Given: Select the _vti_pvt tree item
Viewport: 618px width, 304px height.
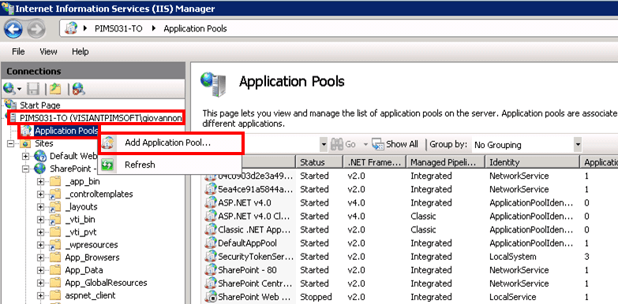Looking at the screenshot, I should [81, 232].
